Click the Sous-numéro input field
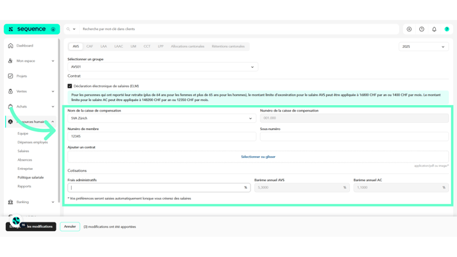The image size is (457, 257). tap(355, 136)
